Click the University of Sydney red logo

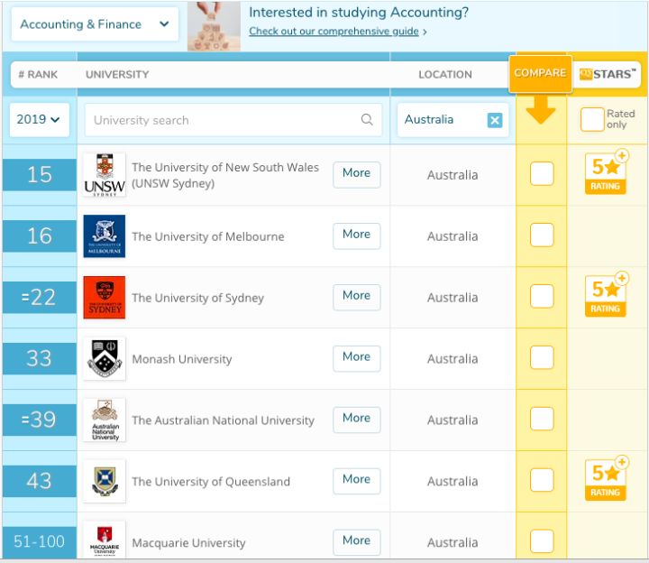[x=104, y=298]
